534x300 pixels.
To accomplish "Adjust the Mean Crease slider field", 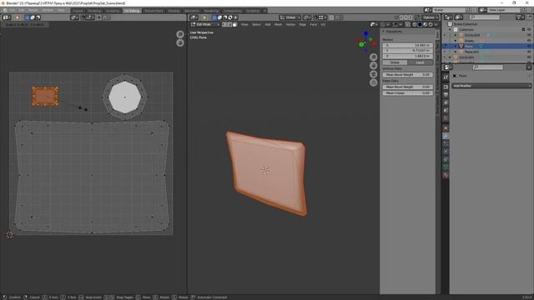I will click(x=408, y=92).
